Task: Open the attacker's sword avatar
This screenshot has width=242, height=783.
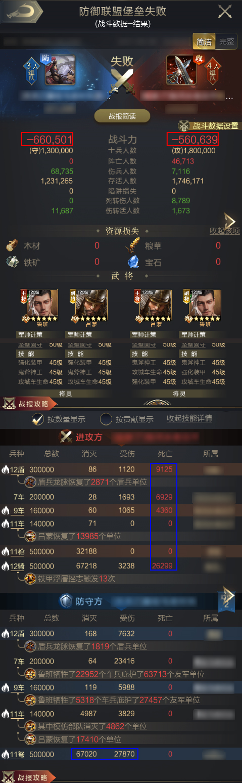Action: [x=181, y=69]
